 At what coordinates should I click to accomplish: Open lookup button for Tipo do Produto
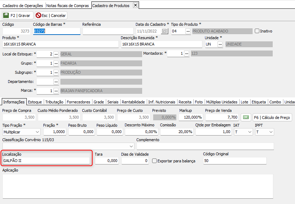[x=188, y=31]
